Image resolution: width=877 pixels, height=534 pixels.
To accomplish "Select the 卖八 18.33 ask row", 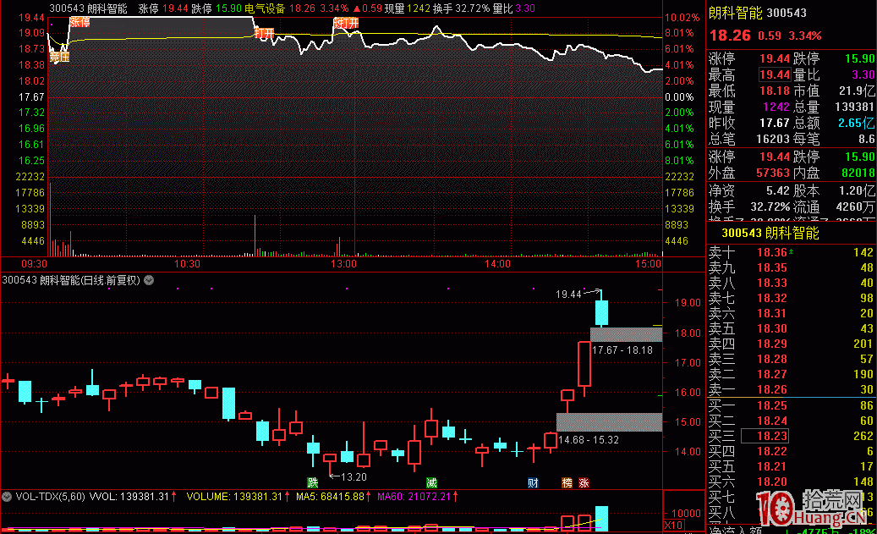I will click(x=791, y=283).
